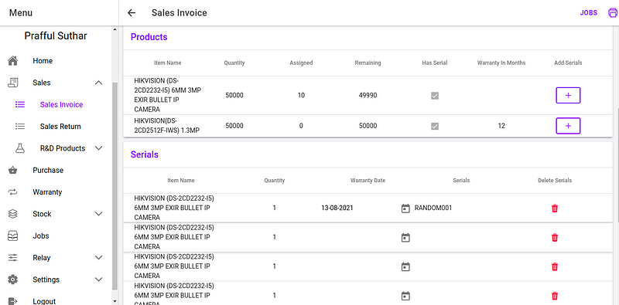The width and height of the screenshot is (619, 305).
Task: Delete the second serial row
Action: (x=555, y=237)
